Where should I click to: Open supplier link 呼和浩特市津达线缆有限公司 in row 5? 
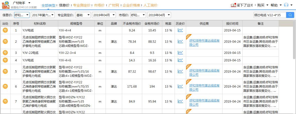pos(204,73)
